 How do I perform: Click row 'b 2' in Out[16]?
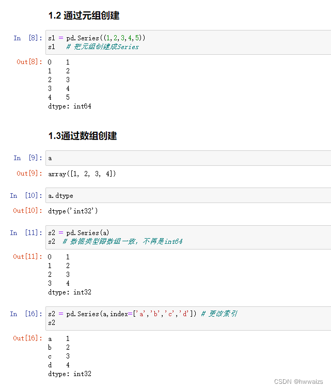[x=59, y=347]
